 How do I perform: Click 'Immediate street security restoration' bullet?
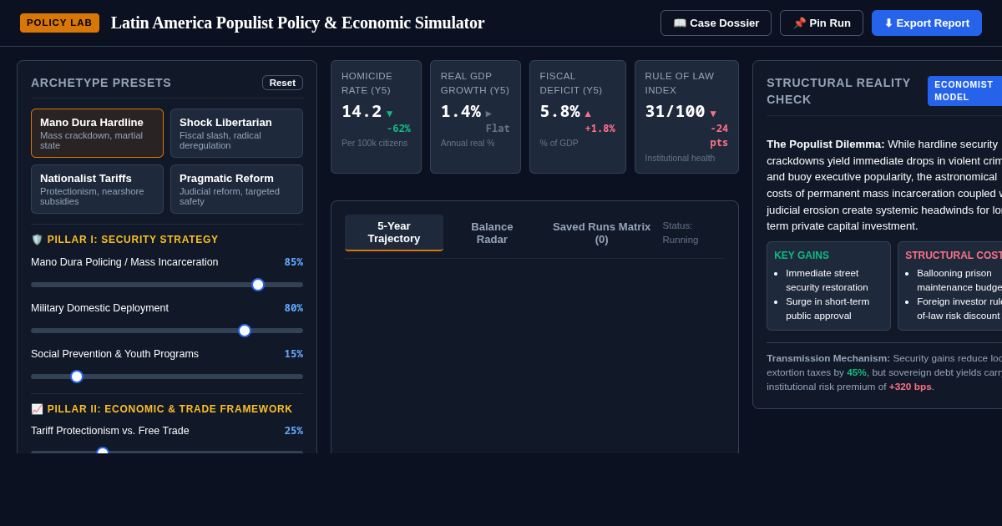point(827,280)
